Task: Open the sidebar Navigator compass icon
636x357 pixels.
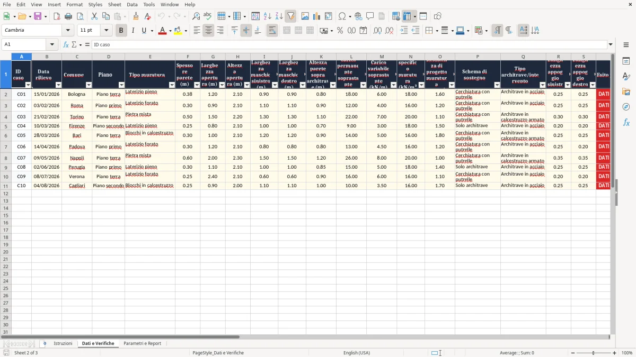Action: 626,107
